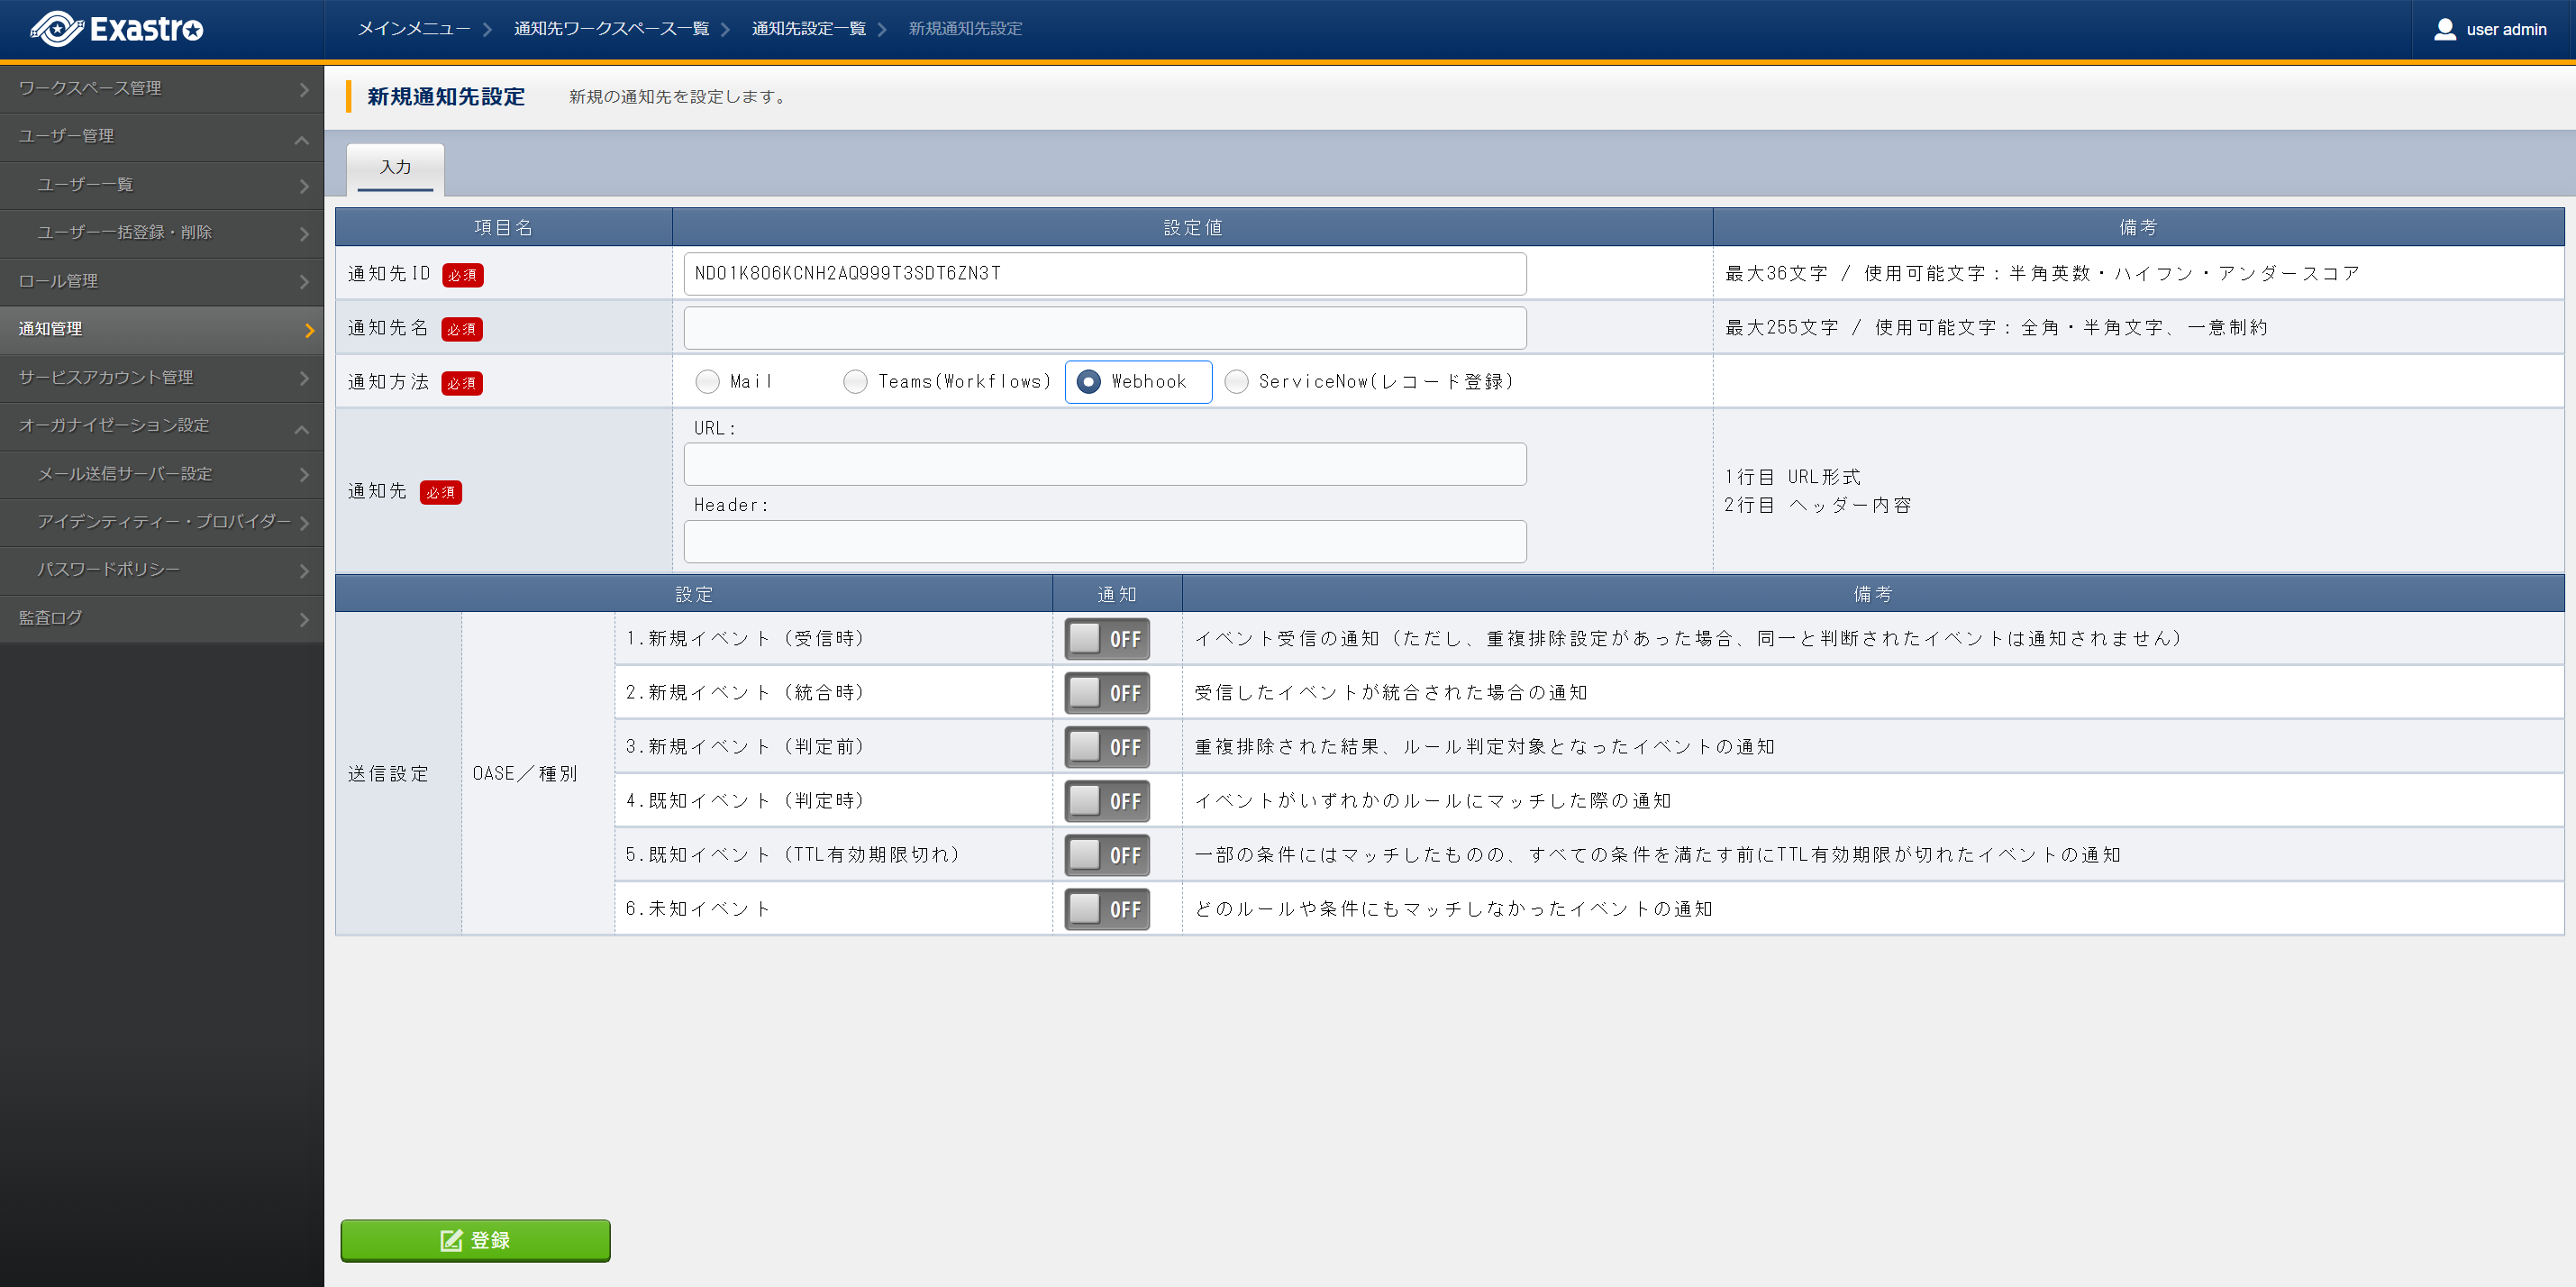
Task: Collapse the ユーザー管理 sidebar section
Action: click(301, 139)
